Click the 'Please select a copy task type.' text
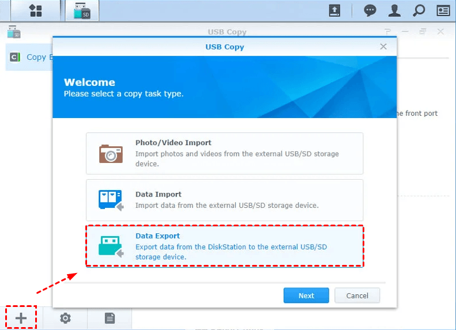Image resolution: width=456 pixels, height=330 pixels. [123, 94]
